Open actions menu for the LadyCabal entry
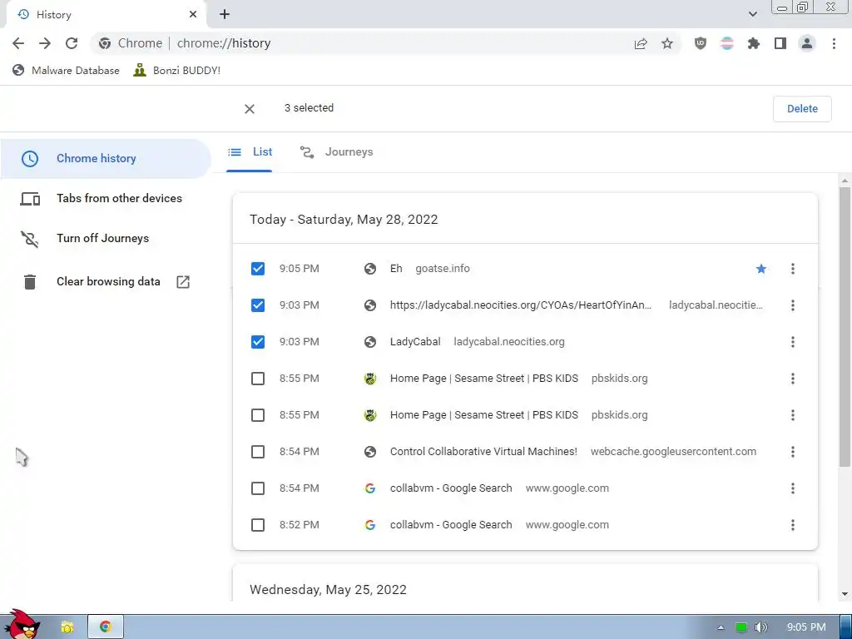This screenshot has width=852, height=639. (x=793, y=342)
